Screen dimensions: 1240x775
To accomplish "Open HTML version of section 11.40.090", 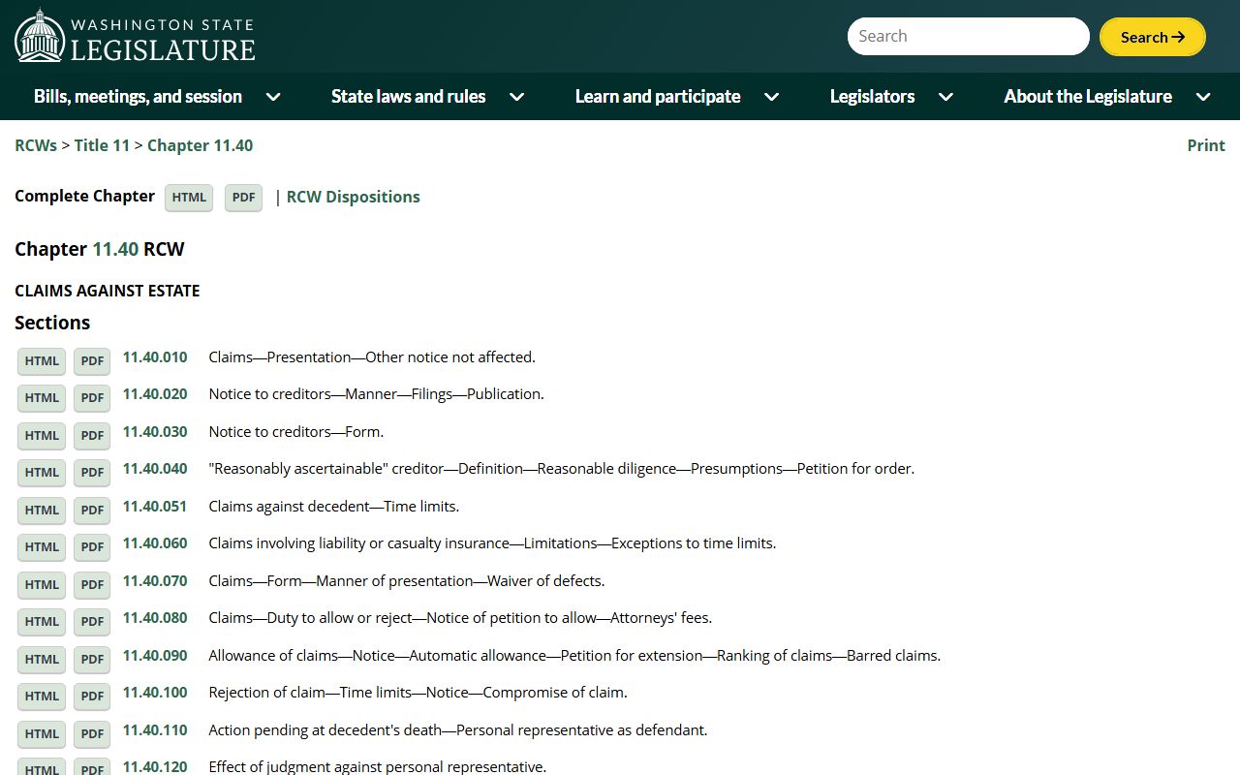I will pyautogui.click(x=42, y=659).
